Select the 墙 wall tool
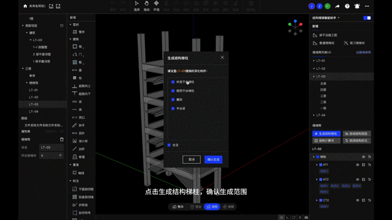392x220 pixels. click(x=78, y=46)
